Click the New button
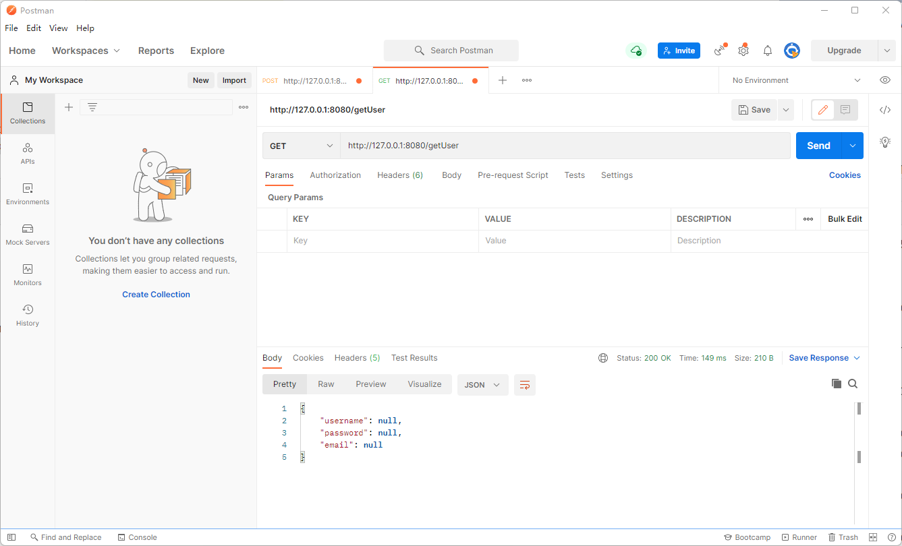 [x=201, y=80]
